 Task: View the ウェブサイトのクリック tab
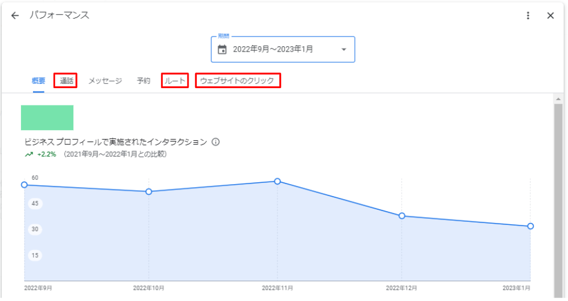(238, 80)
